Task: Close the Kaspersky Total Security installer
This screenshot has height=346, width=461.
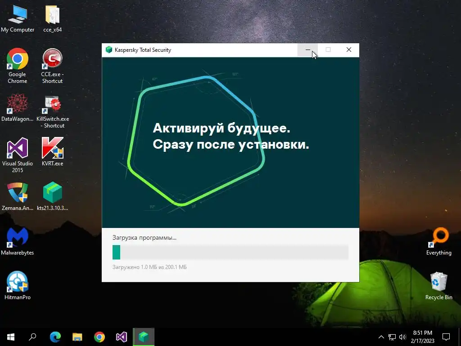Action: [x=349, y=50]
